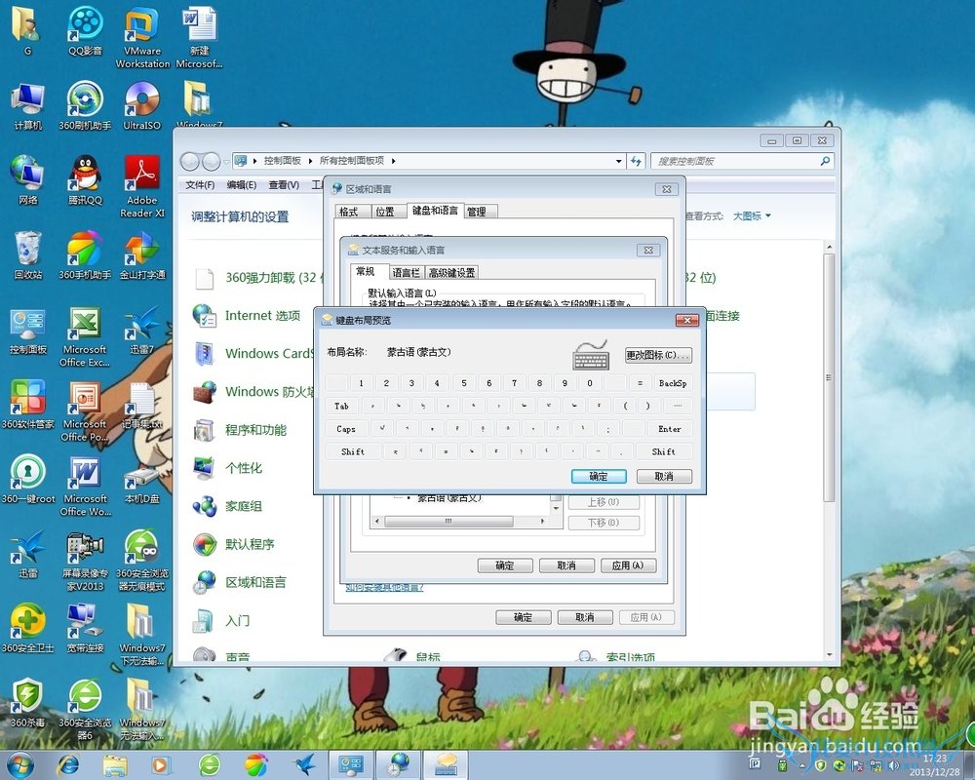Click the keyboard icon in layout preview

click(590, 355)
